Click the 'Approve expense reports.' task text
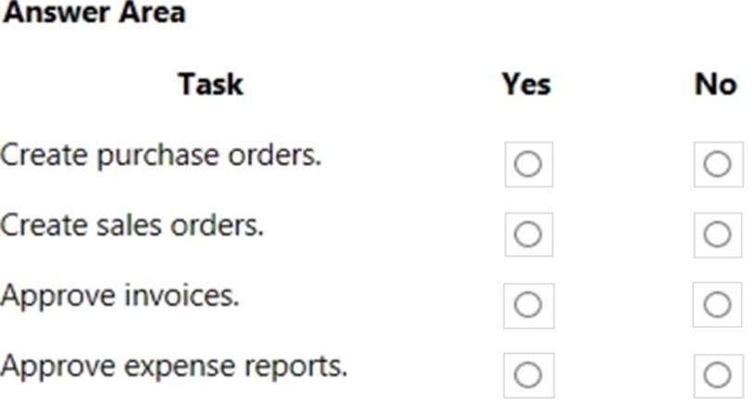Viewport: 755px width, 411px height. [174, 367]
